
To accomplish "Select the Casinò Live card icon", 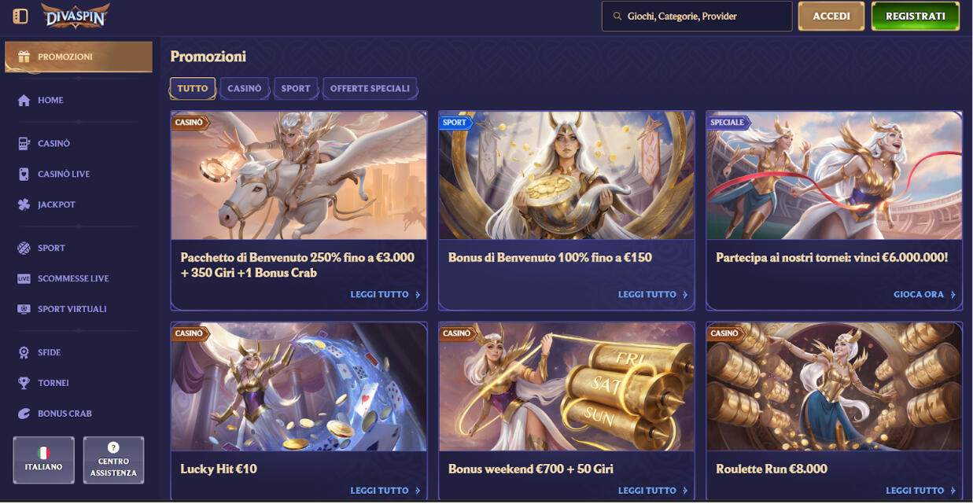I will pos(24,175).
